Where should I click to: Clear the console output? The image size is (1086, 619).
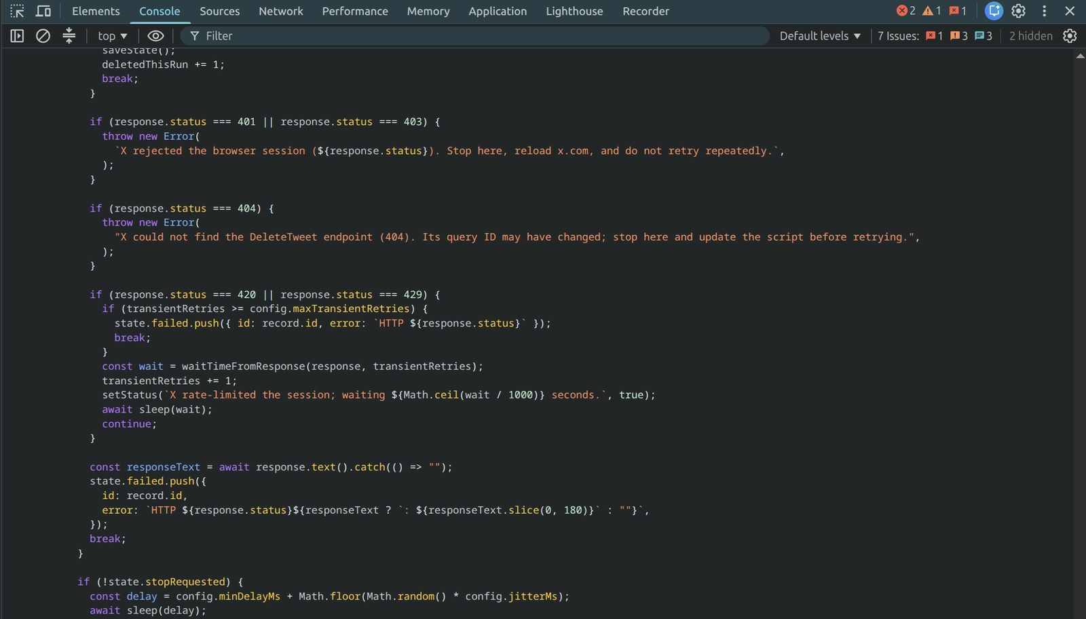pyautogui.click(x=43, y=36)
